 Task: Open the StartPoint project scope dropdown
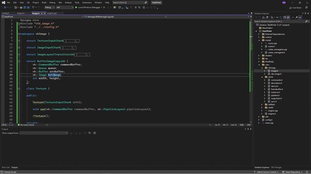tap(42, 17)
